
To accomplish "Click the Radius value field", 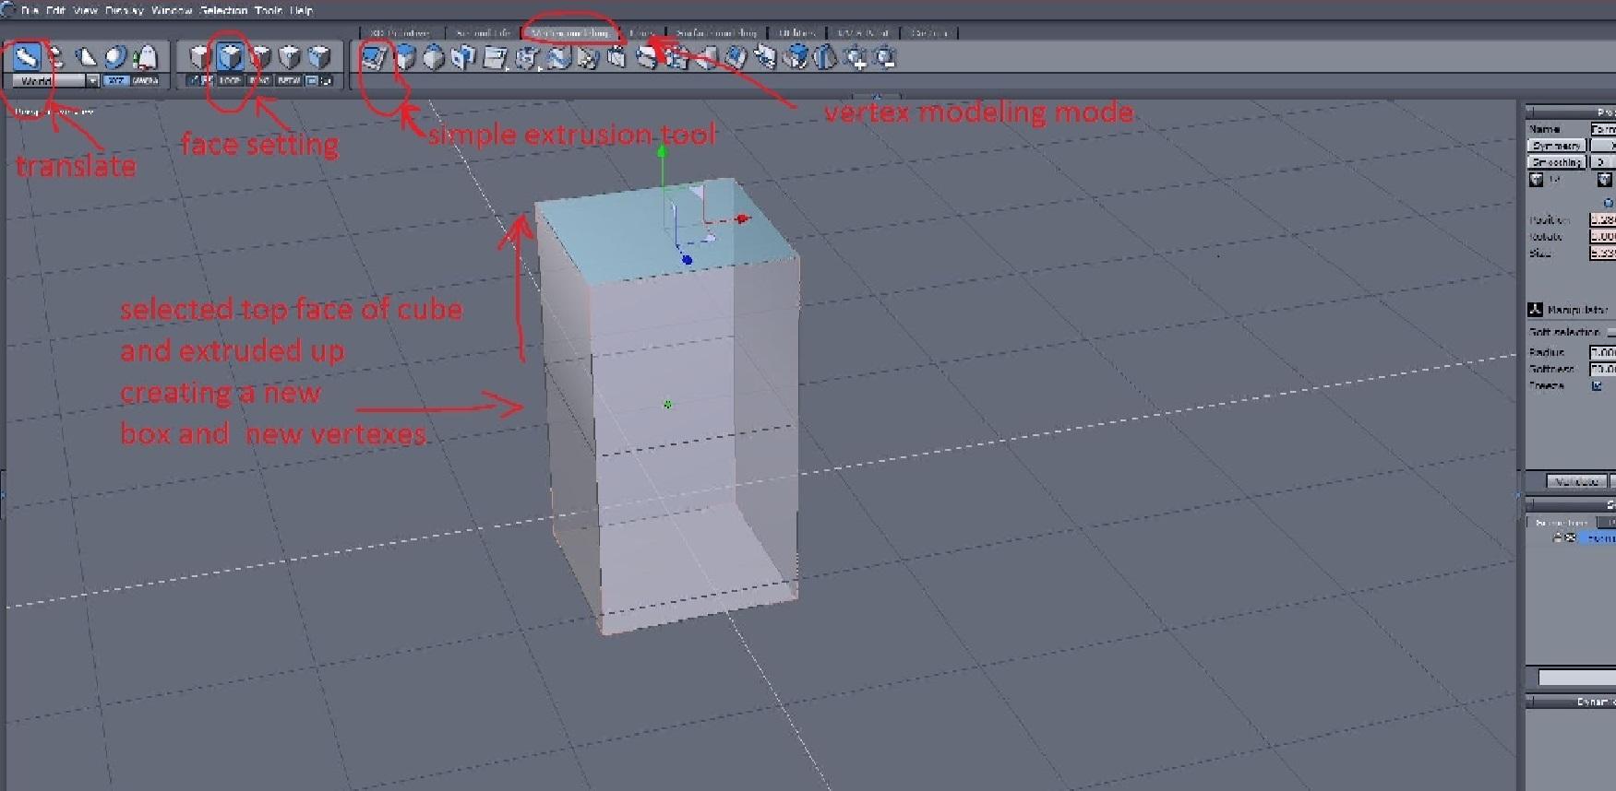I will 1602,352.
